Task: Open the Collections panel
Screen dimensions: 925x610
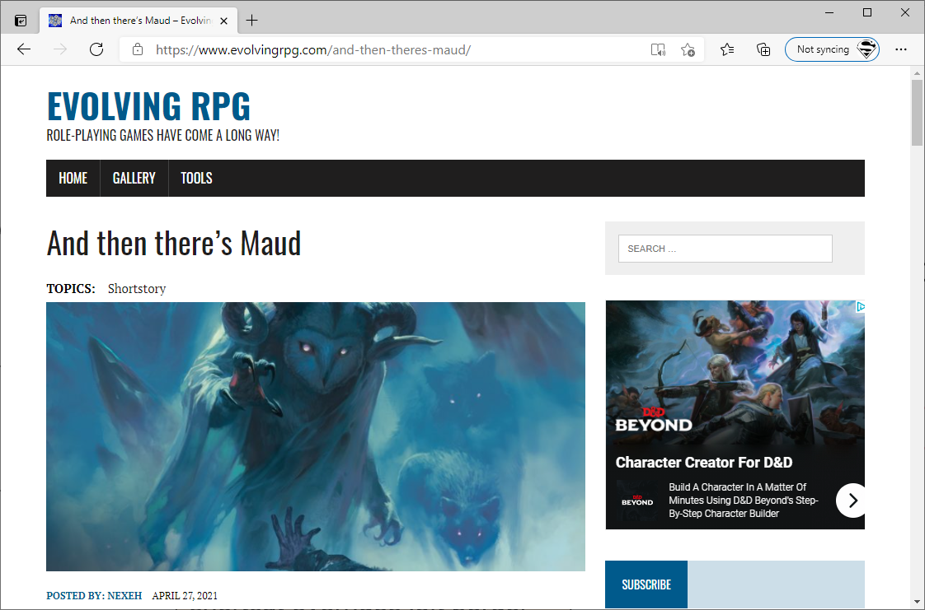Action: pos(763,49)
